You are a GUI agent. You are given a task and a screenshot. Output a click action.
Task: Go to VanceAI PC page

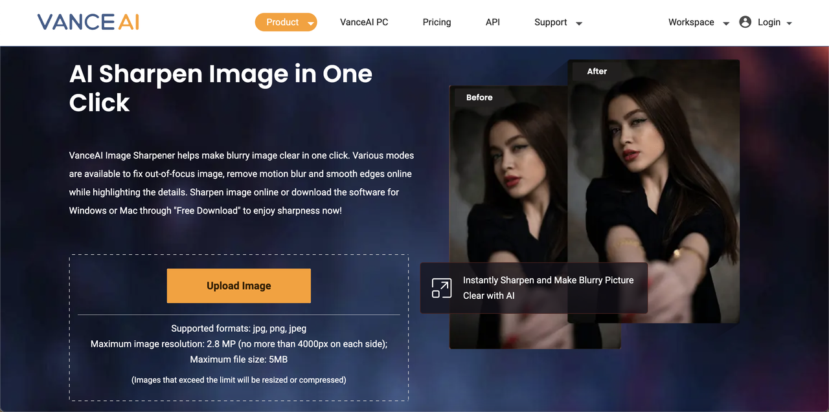pos(364,22)
